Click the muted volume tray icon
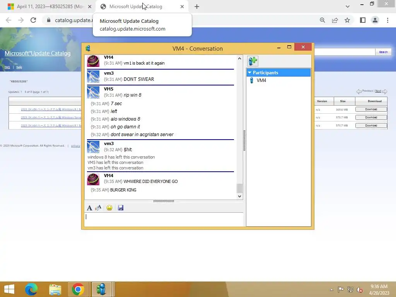Image resolution: width=396 pixels, height=297 pixels. point(360,289)
